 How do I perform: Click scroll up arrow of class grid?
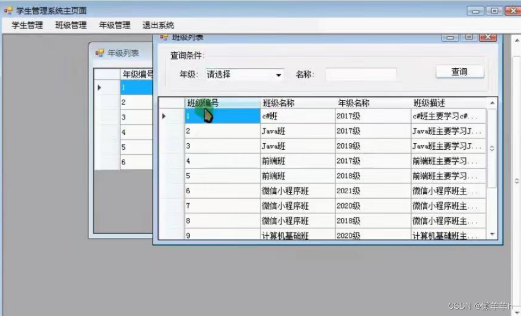pyautogui.click(x=492, y=103)
